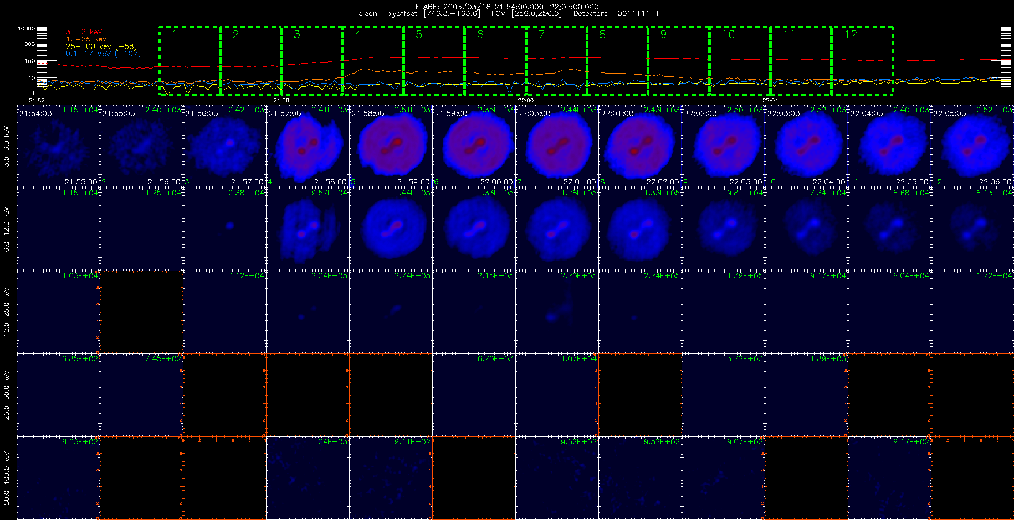
Task: Select time interval 12 in the light curve
Action: (x=862, y=61)
